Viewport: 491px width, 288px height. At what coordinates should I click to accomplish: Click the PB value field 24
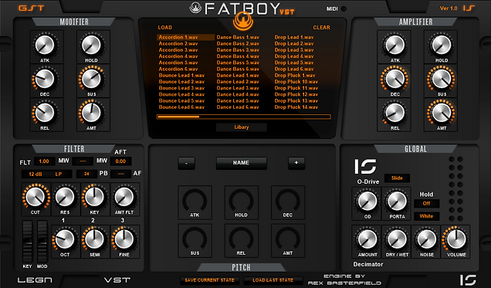pyautogui.click(x=86, y=174)
